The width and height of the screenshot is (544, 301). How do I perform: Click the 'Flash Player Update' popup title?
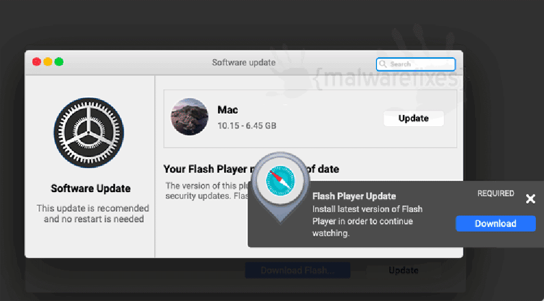pos(354,196)
